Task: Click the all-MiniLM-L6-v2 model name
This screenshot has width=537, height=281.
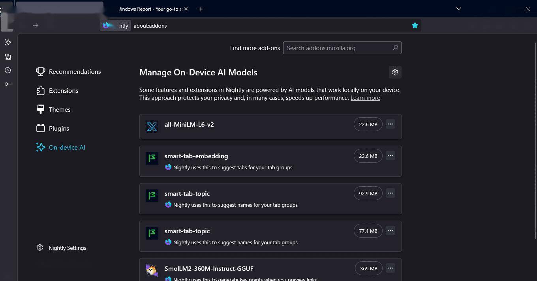Action: pyautogui.click(x=189, y=124)
